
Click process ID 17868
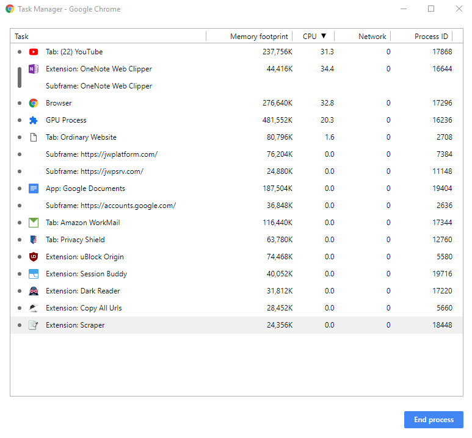coord(442,52)
